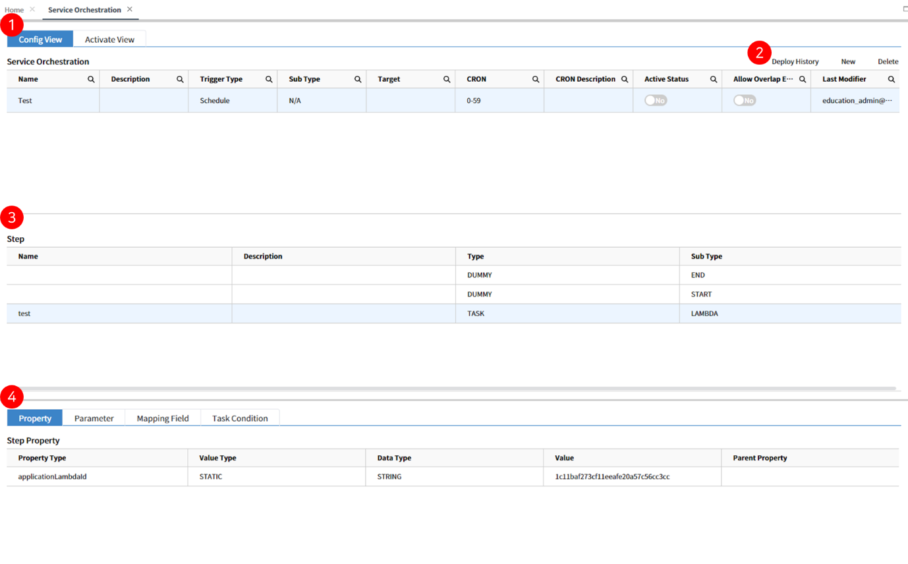Open the Task Condition tab

(x=240, y=418)
